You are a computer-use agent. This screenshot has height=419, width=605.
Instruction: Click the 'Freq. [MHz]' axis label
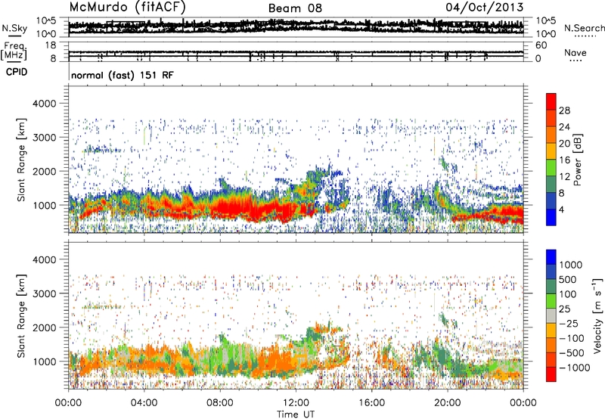(14, 51)
